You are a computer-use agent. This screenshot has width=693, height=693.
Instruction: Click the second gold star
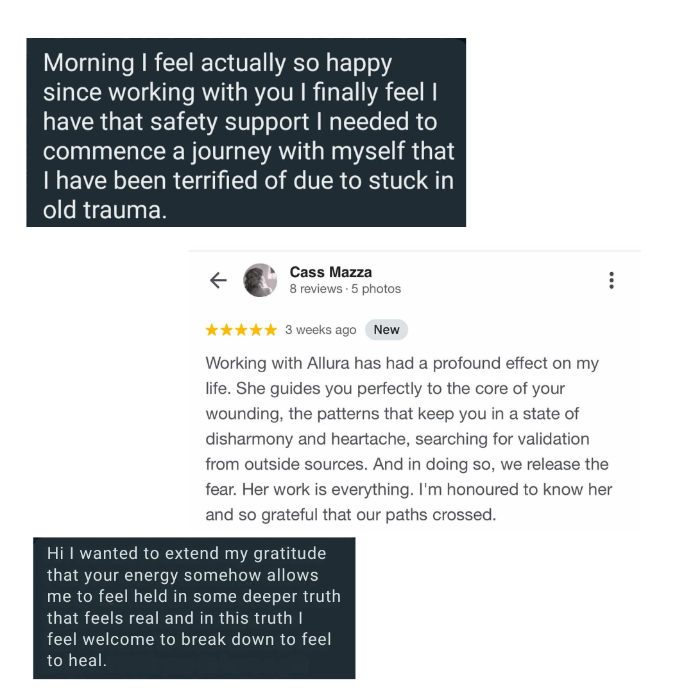(x=227, y=330)
